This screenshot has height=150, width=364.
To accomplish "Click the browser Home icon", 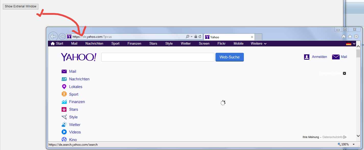I will pos(344,37).
